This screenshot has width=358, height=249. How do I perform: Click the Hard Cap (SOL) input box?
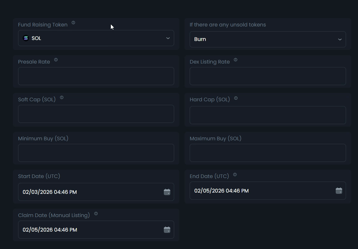pyautogui.click(x=268, y=115)
